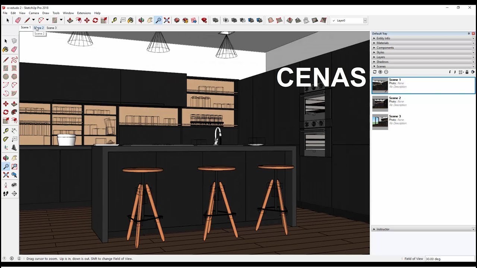Expand the Entity Info panel

click(x=423, y=38)
